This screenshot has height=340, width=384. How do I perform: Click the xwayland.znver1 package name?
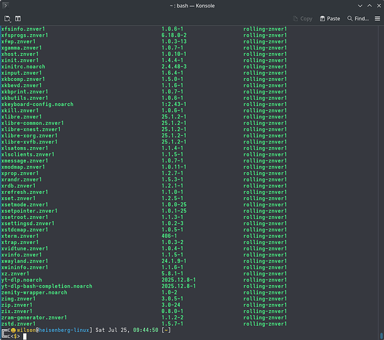pyautogui.click(x=25, y=261)
